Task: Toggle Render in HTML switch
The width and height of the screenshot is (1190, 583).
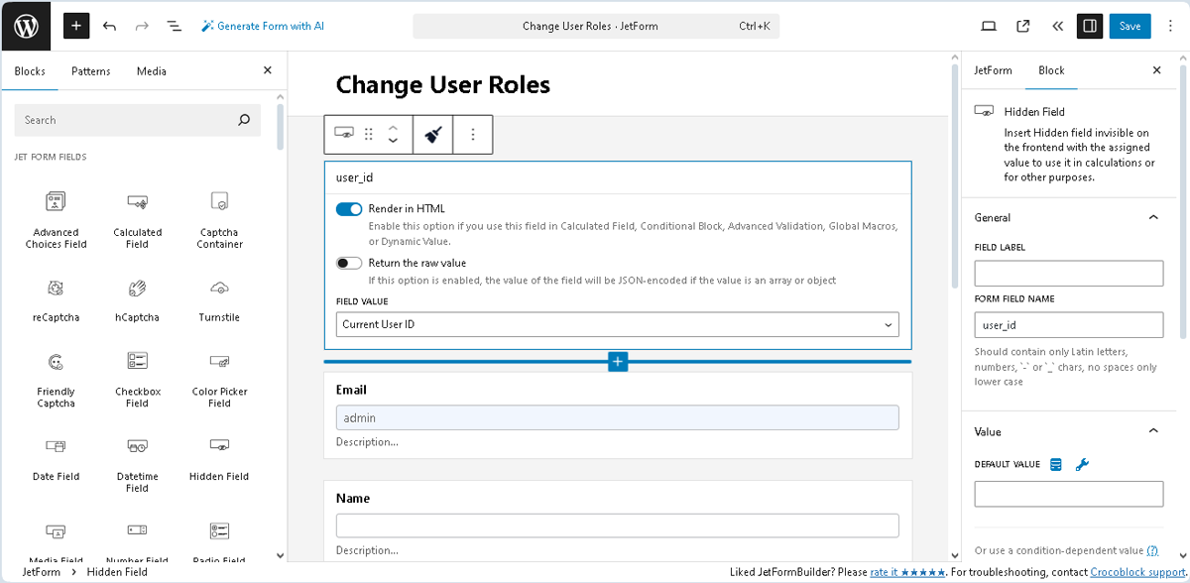Action: tap(349, 209)
